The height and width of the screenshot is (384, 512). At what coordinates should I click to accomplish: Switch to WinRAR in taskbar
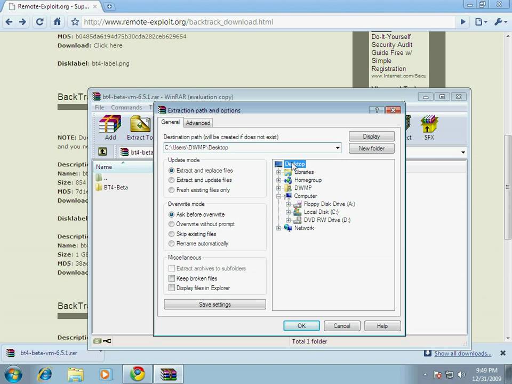coord(169,374)
